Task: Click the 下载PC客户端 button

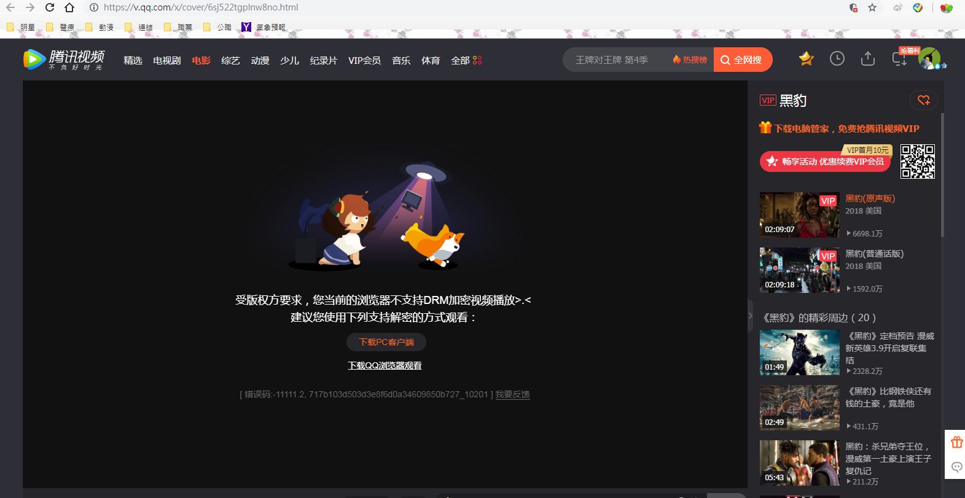Action: 386,342
